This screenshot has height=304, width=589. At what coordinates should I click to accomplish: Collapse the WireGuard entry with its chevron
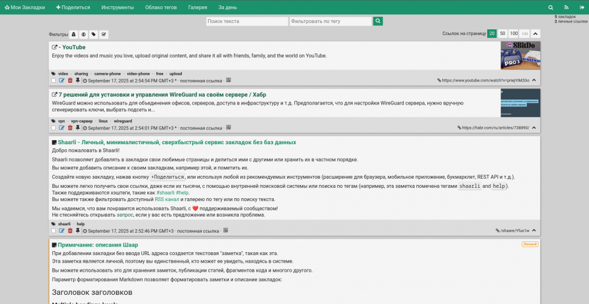pos(534,128)
